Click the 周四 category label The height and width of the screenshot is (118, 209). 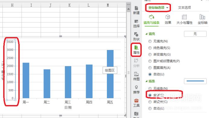[x=89, y=102]
